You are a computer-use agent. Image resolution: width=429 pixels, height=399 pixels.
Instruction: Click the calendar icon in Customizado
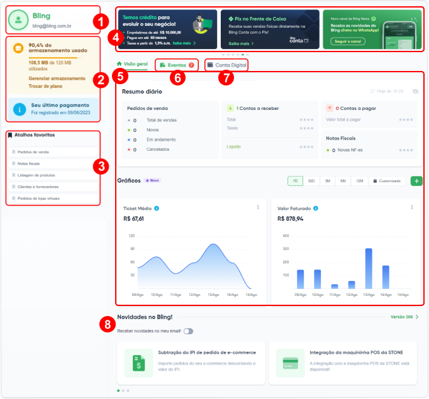[376, 181]
